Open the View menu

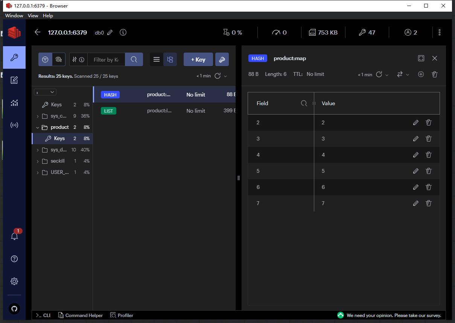(33, 16)
